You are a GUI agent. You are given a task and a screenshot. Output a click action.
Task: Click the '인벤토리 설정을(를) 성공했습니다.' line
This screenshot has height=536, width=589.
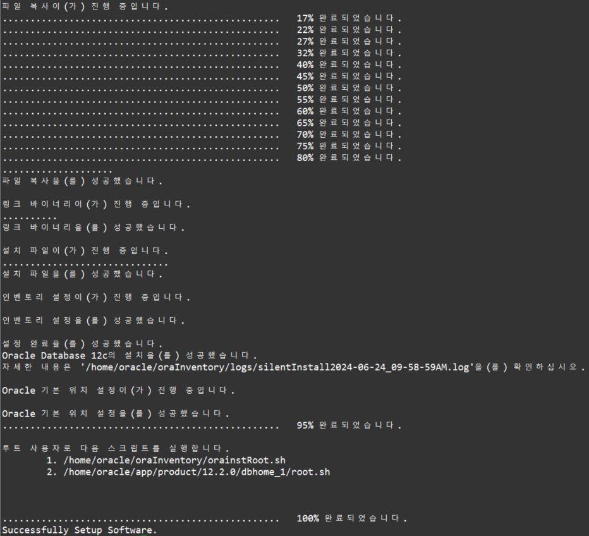[x=93, y=320]
